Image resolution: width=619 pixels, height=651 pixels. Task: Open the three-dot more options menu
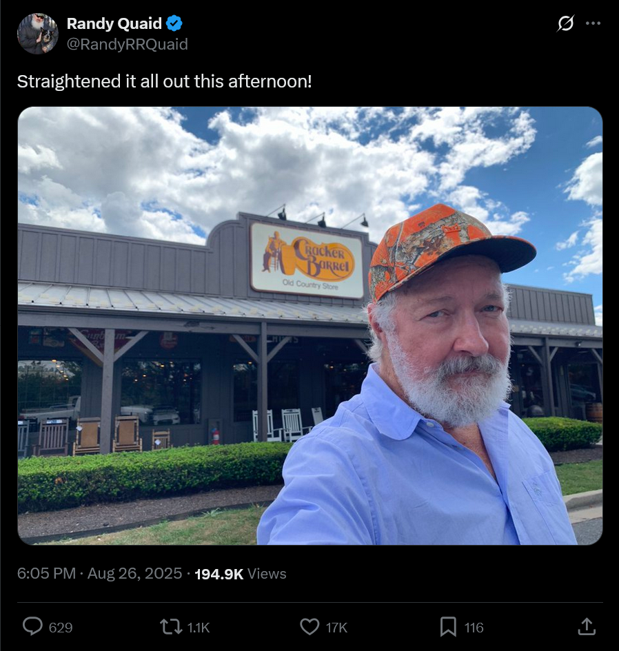point(593,23)
